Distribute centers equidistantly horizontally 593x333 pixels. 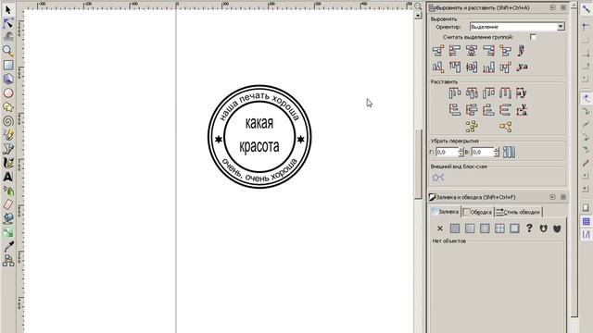pos(472,92)
